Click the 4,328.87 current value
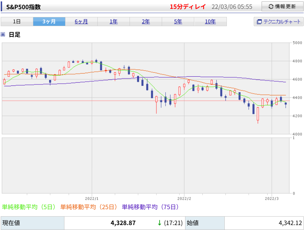 click(123, 223)
